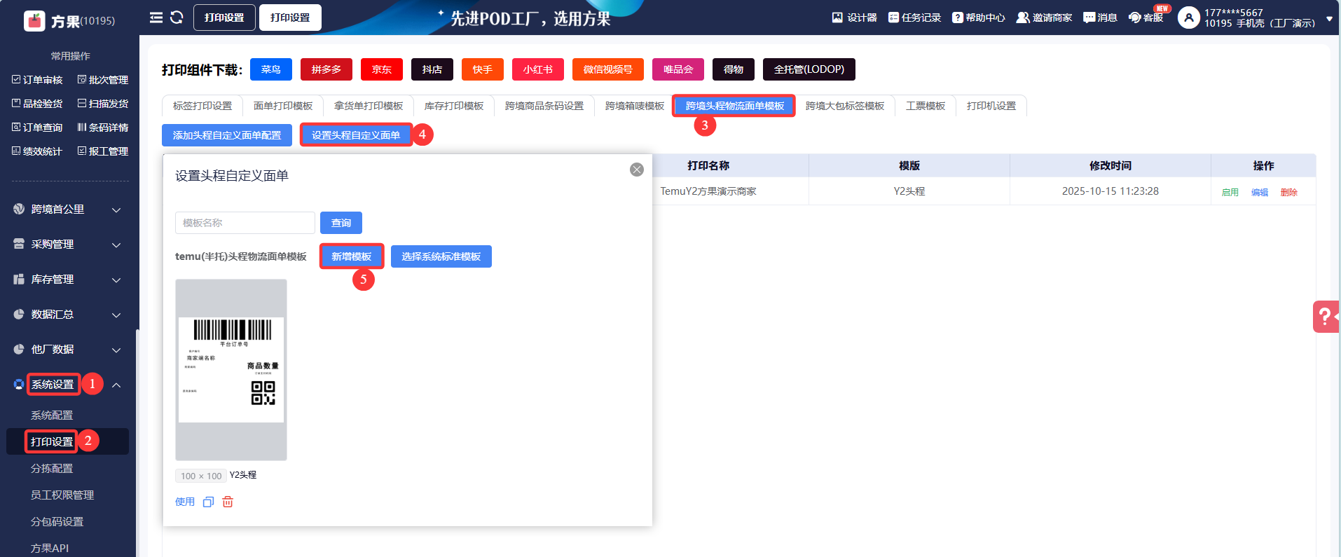Image resolution: width=1341 pixels, height=557 pixels.
Task: Select 员工权限管理 in the sidebar
Action: (x=62, y=495)
